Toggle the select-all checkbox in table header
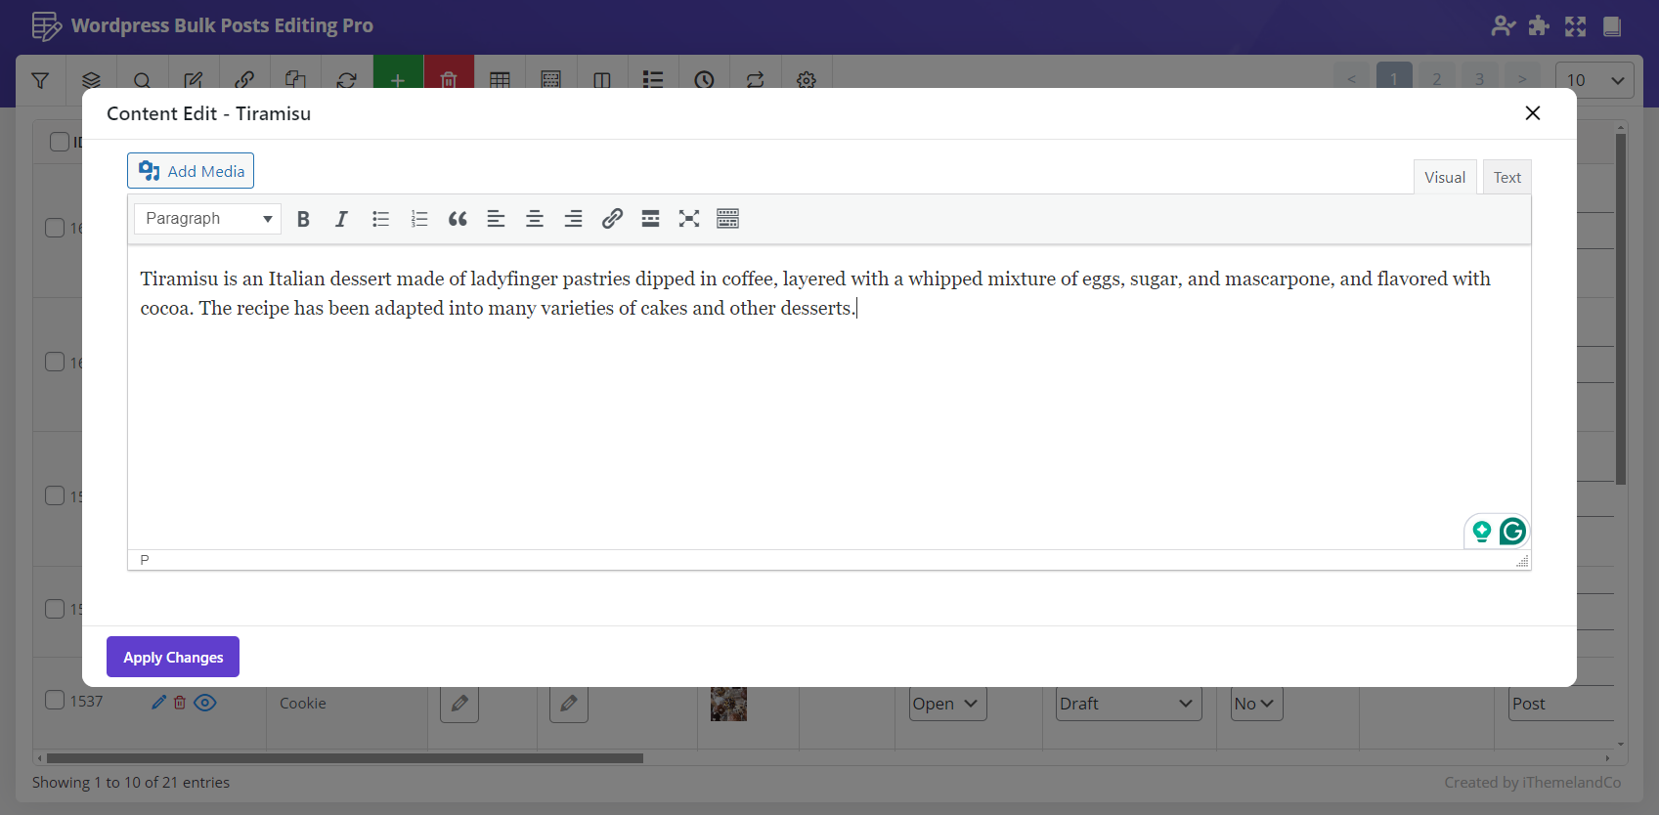Viewport: 1659px width, 815px height. [60, 142]
